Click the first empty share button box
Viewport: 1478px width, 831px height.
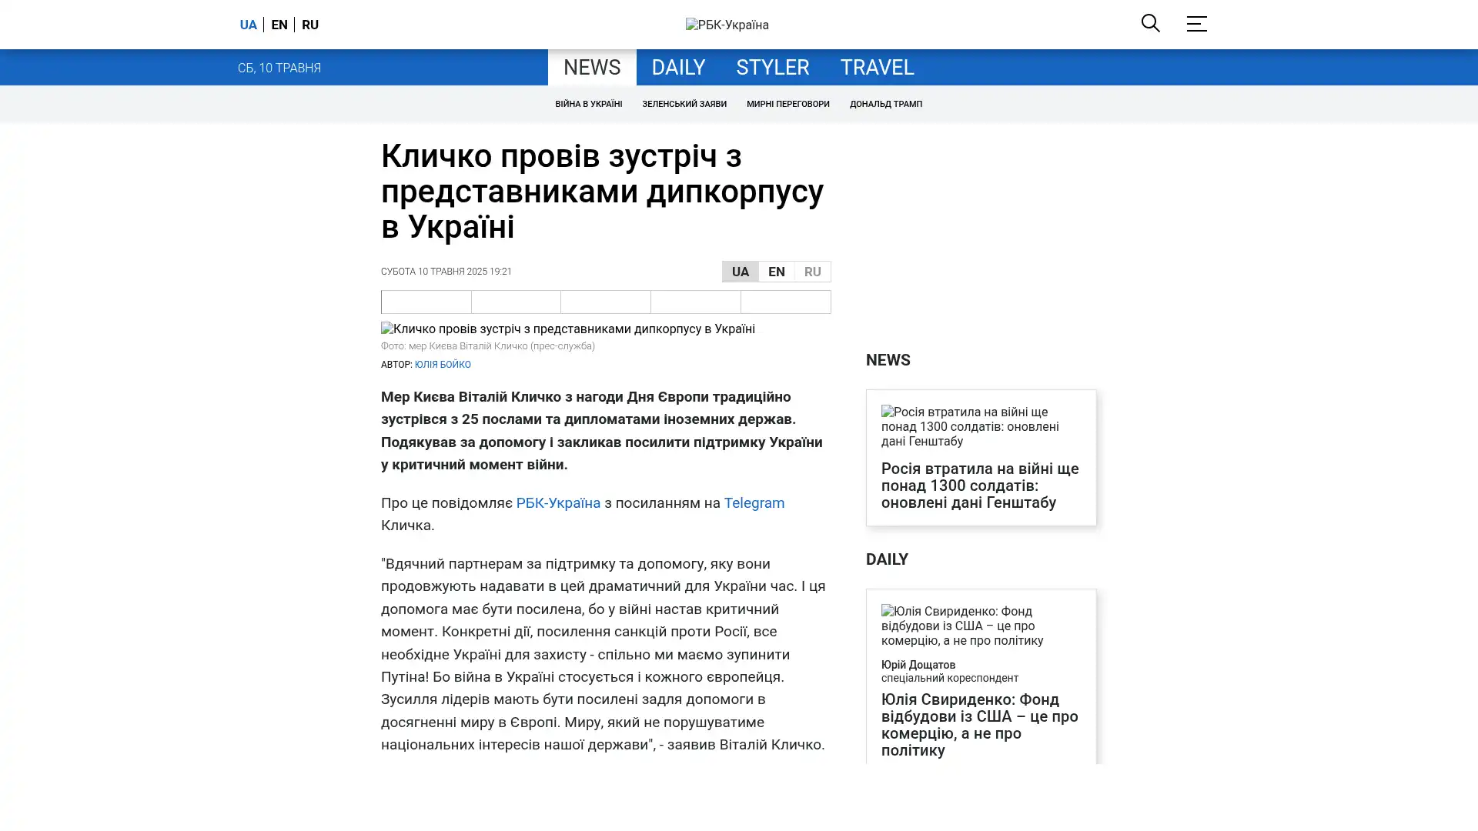click(426, 302)
